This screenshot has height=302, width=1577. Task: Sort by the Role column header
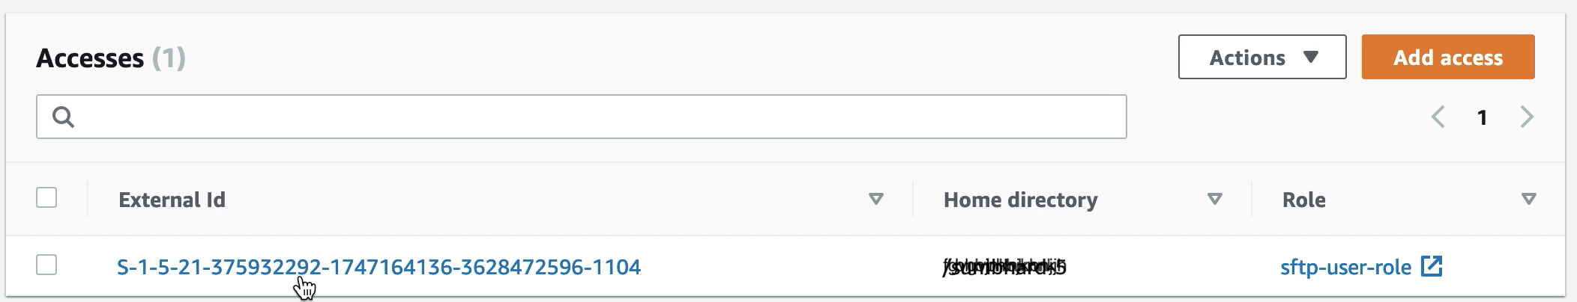click(1303, 200)
